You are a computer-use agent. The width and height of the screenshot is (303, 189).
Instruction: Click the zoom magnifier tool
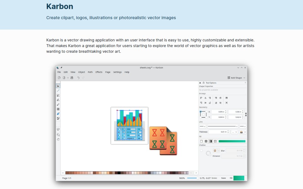58,135
